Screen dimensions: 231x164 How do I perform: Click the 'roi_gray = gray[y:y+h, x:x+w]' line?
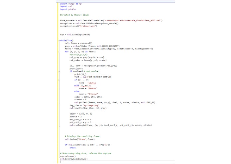(x=87, y=57)
